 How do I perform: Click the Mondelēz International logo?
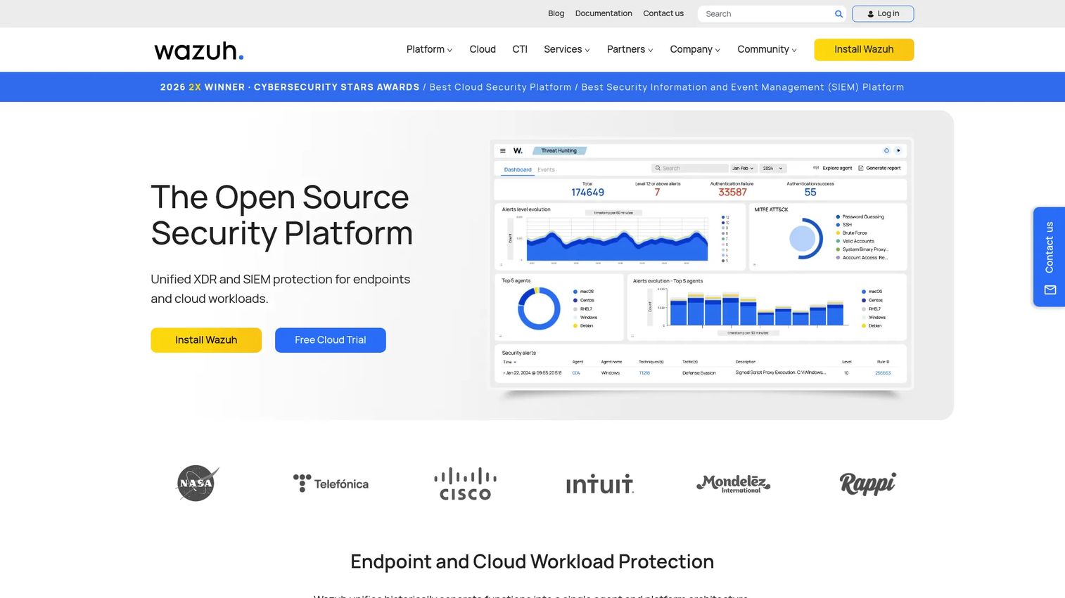[x=734, y=483]
